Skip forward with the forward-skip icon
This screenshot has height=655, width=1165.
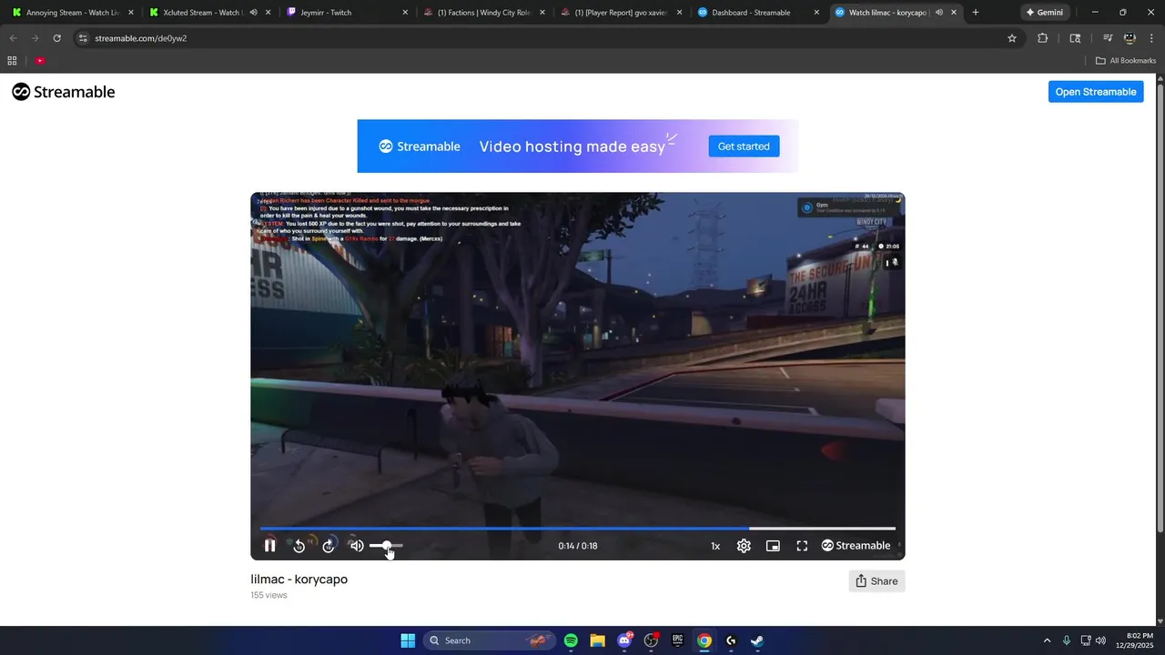(329, 546)
